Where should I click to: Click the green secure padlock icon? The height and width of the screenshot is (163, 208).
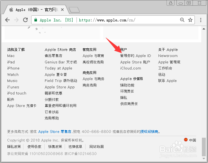point(36,20)
